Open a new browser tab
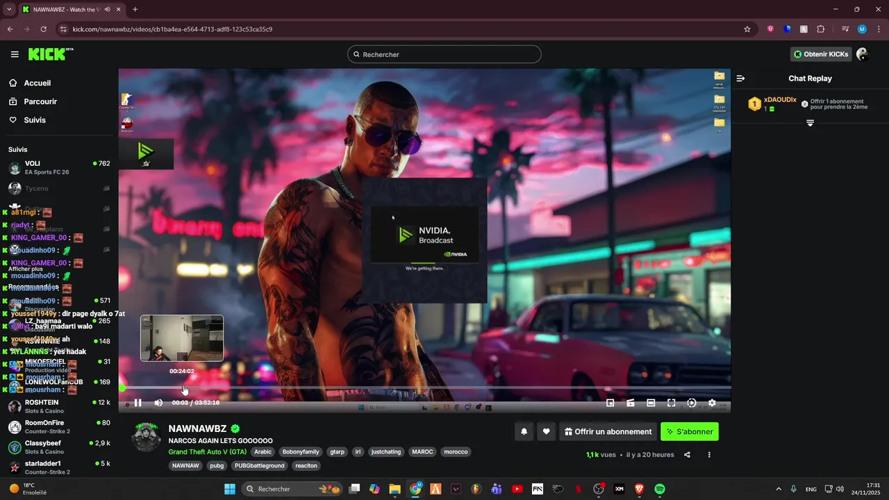The height and width of the screenshot is (500, 889). pos(135,10)
